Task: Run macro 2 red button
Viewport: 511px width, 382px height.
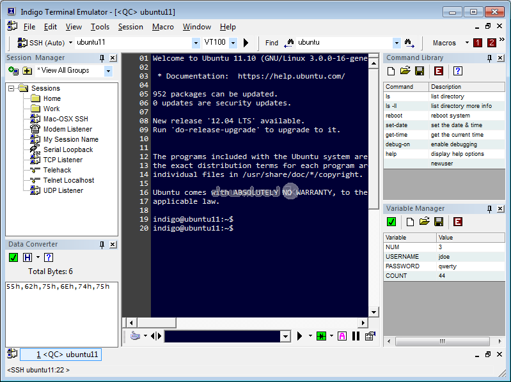Action: (491, 43)
